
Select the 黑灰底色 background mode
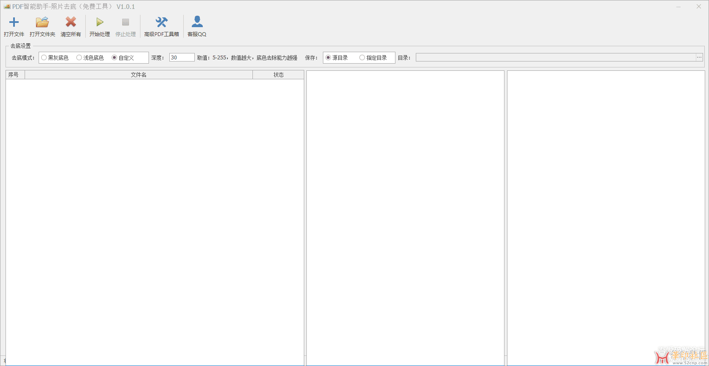pos(44,58)
